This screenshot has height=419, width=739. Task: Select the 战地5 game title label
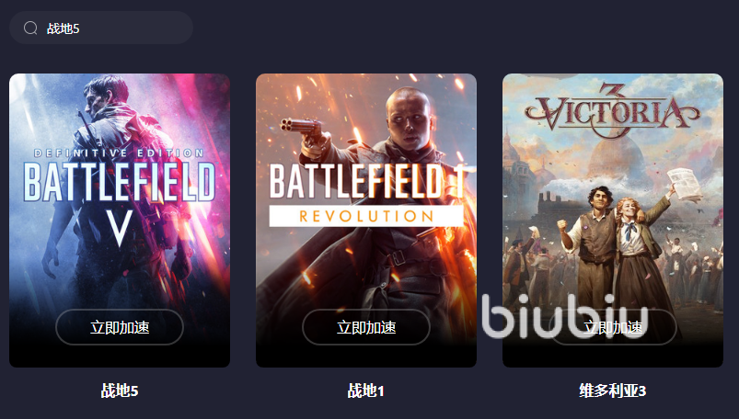pyautogui.click(x=120, y=391)
